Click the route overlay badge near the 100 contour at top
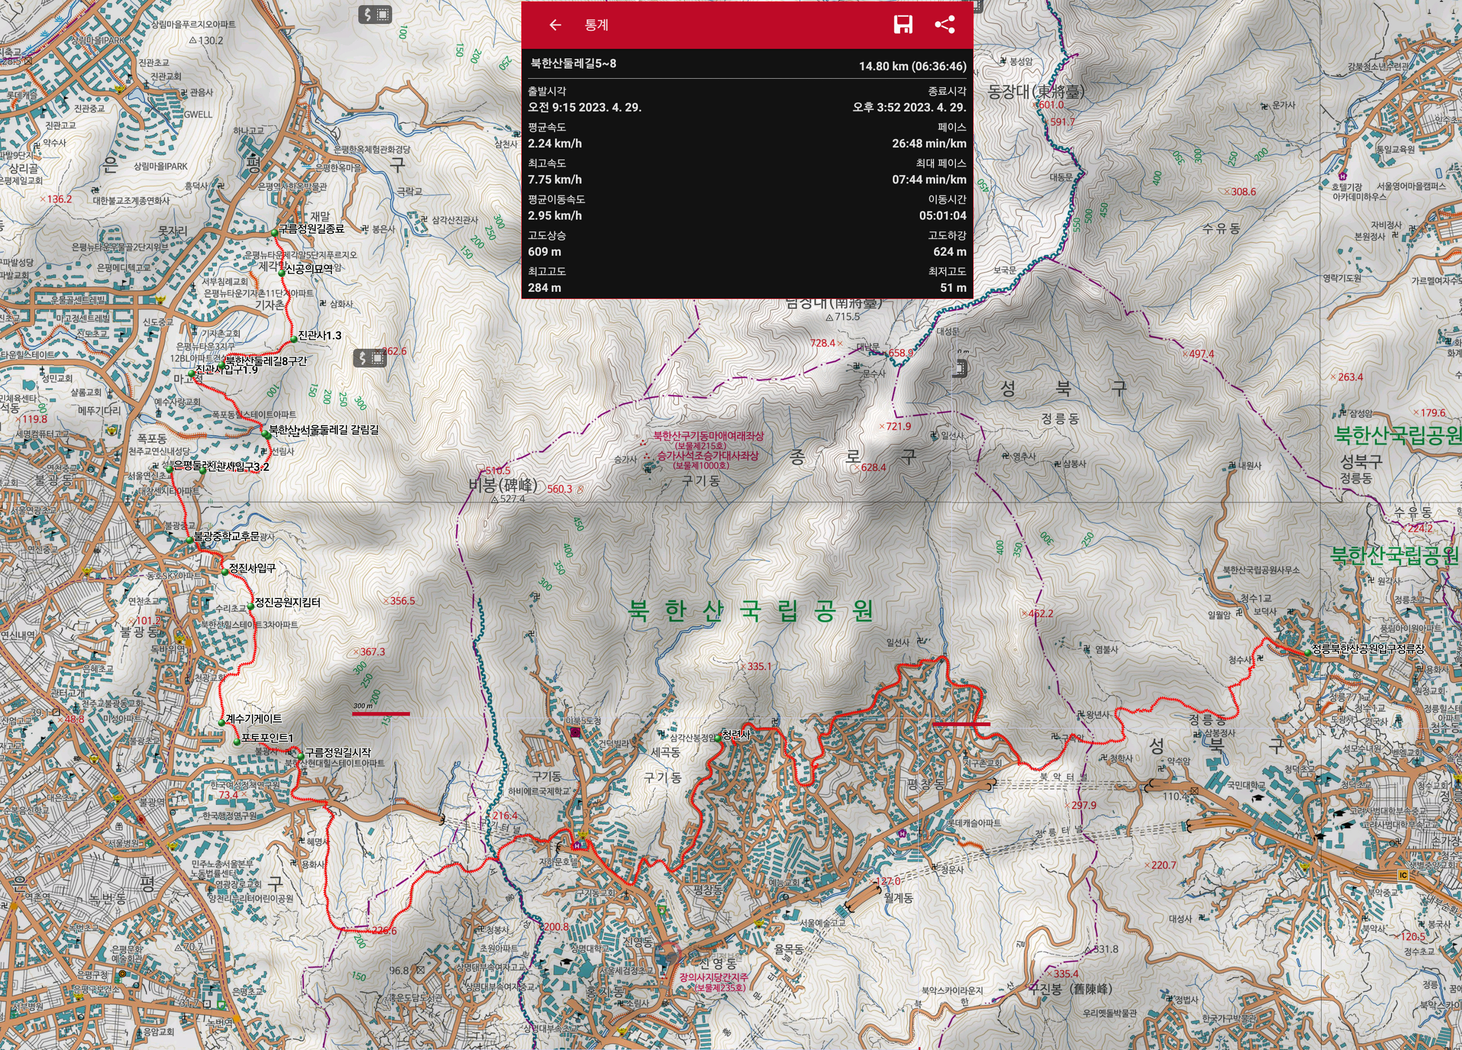Image resolution: width=1462 pixels, height=1050 pixels. [x=375, y=14]
